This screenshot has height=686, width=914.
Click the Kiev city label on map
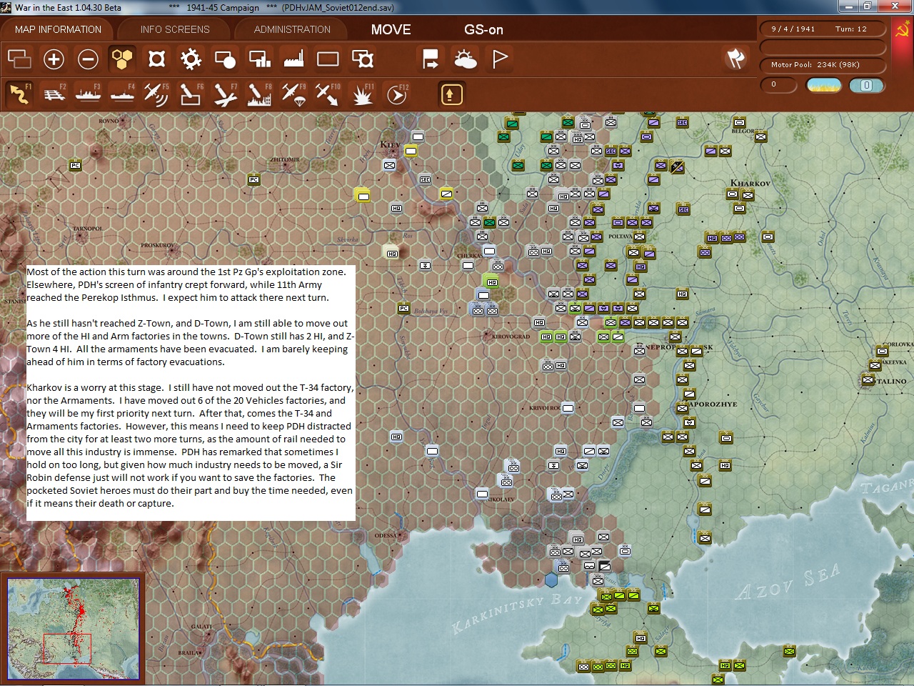(390, 145)
